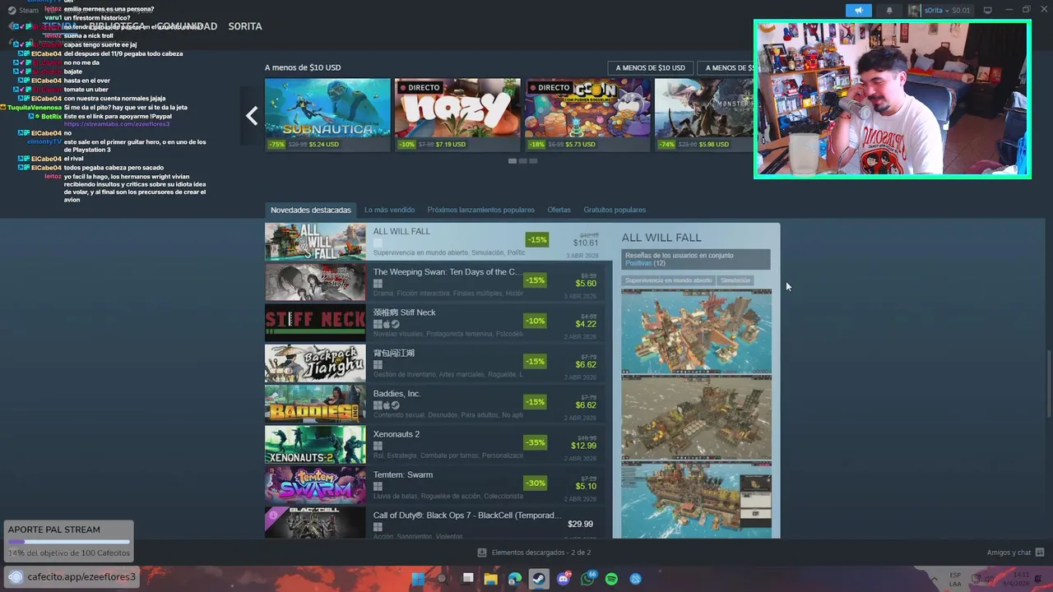
Task: Open the Monster Hunter capsule at $5.98
Action: [704, 115]
